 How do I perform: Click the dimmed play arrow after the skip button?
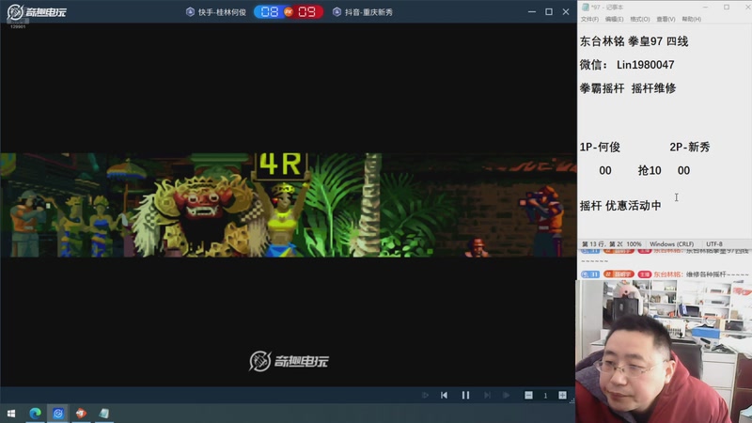(x=507, y=395)
